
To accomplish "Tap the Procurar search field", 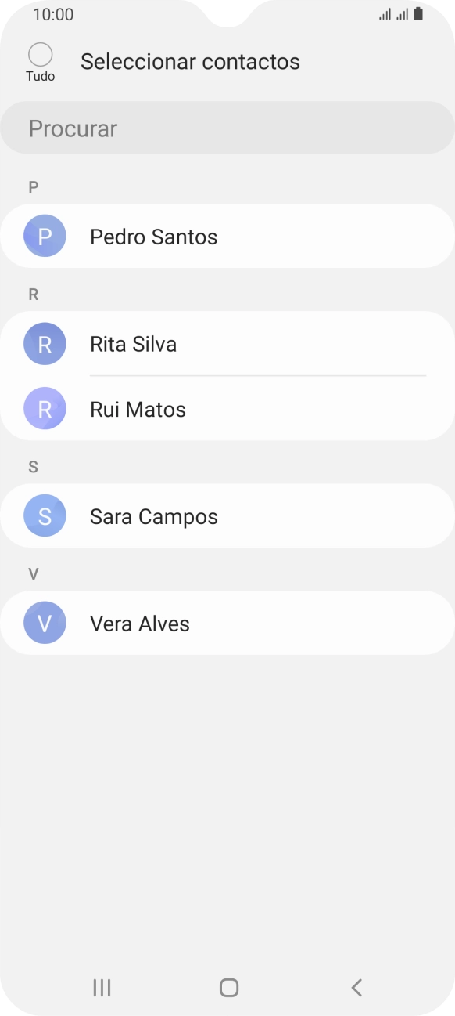I will click(227, 127).
